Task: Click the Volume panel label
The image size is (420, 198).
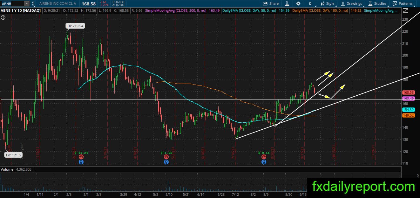Action: coord(7,169)
